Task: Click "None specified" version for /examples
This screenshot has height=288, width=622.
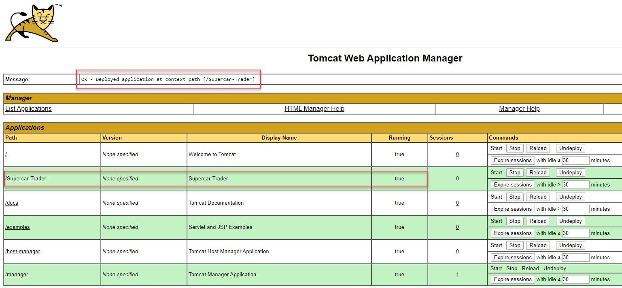Action: [120, 227]
